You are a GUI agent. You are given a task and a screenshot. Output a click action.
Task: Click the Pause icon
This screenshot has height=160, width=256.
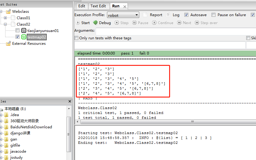[134, 23]
